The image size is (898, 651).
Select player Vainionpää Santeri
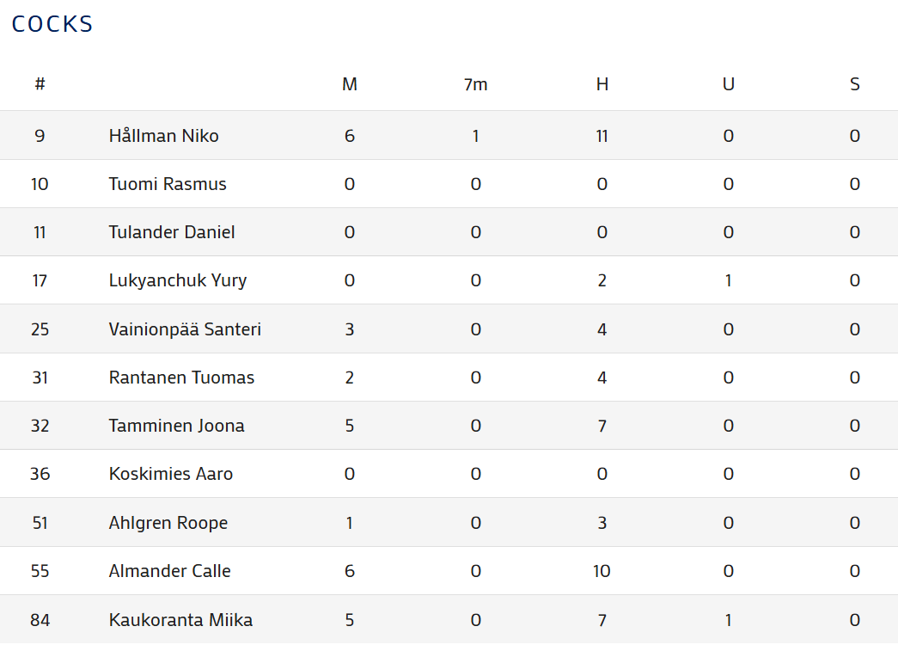185,329
